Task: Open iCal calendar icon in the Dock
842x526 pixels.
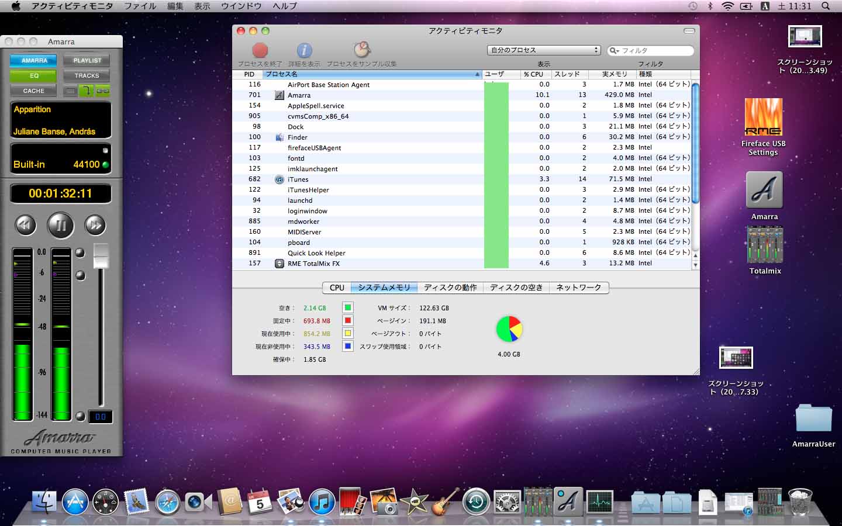Action: (260, 501)
